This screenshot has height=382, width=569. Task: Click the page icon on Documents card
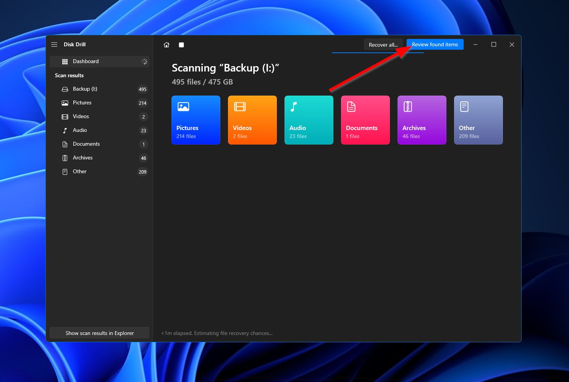pos(351,107)
